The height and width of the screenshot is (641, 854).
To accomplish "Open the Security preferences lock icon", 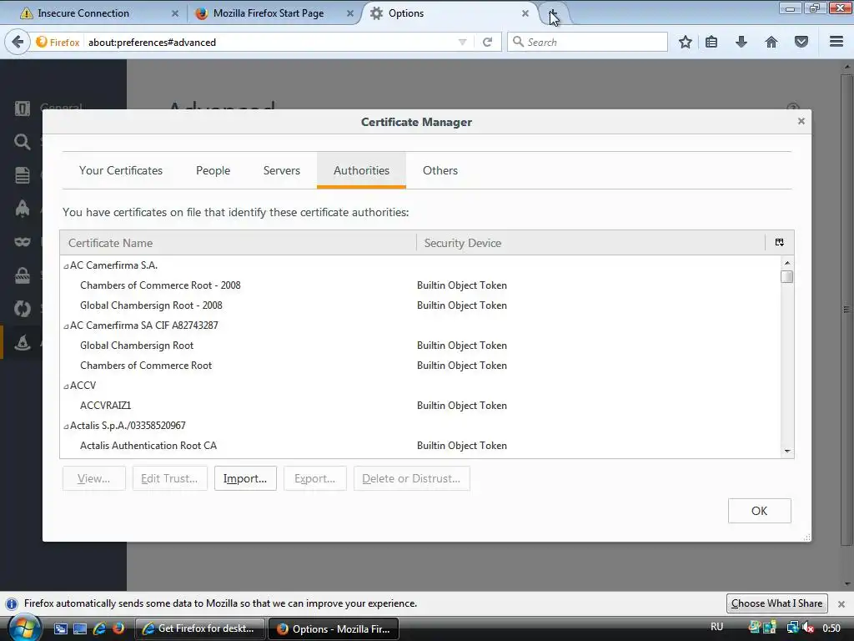I will coord(23,275).
